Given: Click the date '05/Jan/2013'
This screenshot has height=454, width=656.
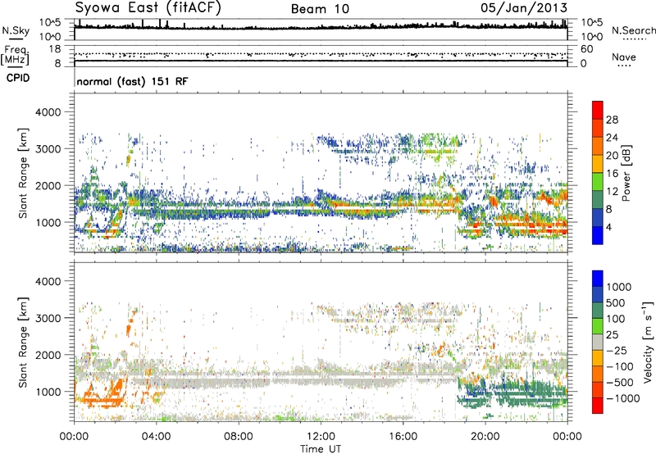Looking at the screenshot, I should [524, 7].
